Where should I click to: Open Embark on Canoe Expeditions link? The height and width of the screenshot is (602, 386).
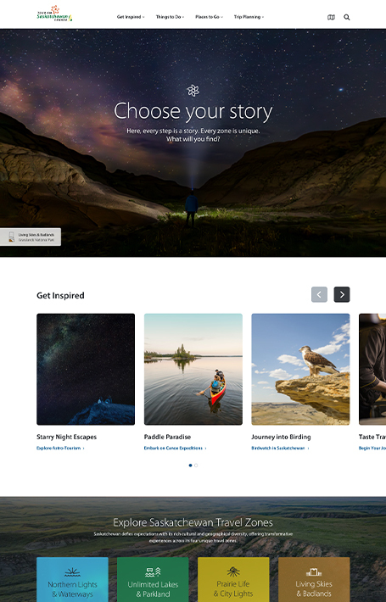point(175,448)
